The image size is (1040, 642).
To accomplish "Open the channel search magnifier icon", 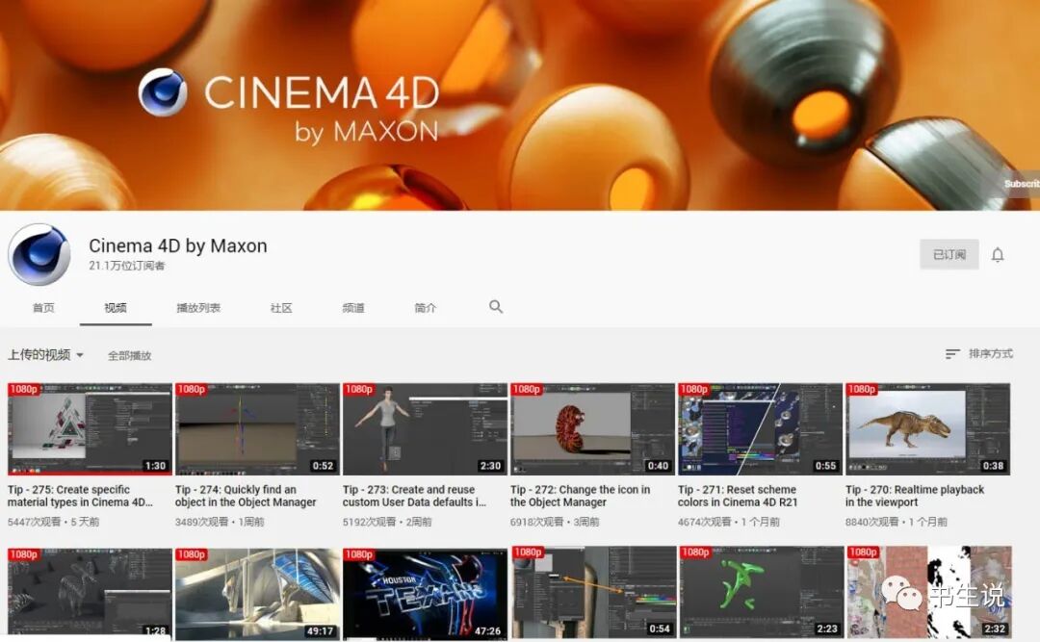I will click(495, 306).
